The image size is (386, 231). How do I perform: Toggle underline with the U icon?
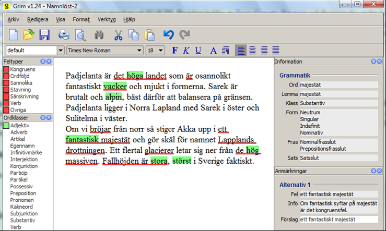pyautogui.click(x=198, y=51)
